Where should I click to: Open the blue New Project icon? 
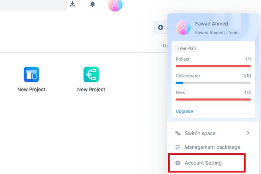tap(31, 75)
